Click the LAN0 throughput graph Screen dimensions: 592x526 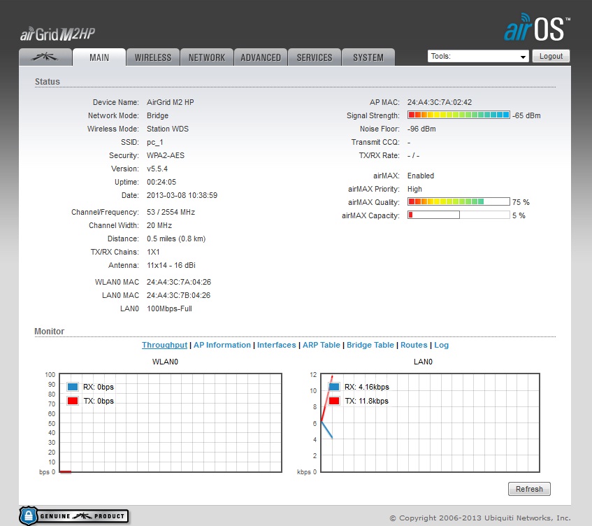coord(430,423)
